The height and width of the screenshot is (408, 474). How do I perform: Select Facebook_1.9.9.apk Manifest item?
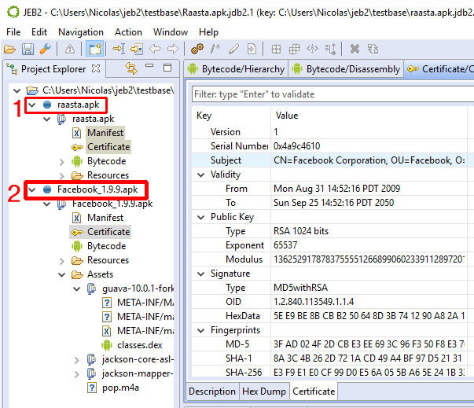click(105, 218)
